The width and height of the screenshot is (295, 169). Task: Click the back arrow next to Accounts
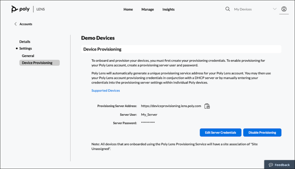point(15,24)
